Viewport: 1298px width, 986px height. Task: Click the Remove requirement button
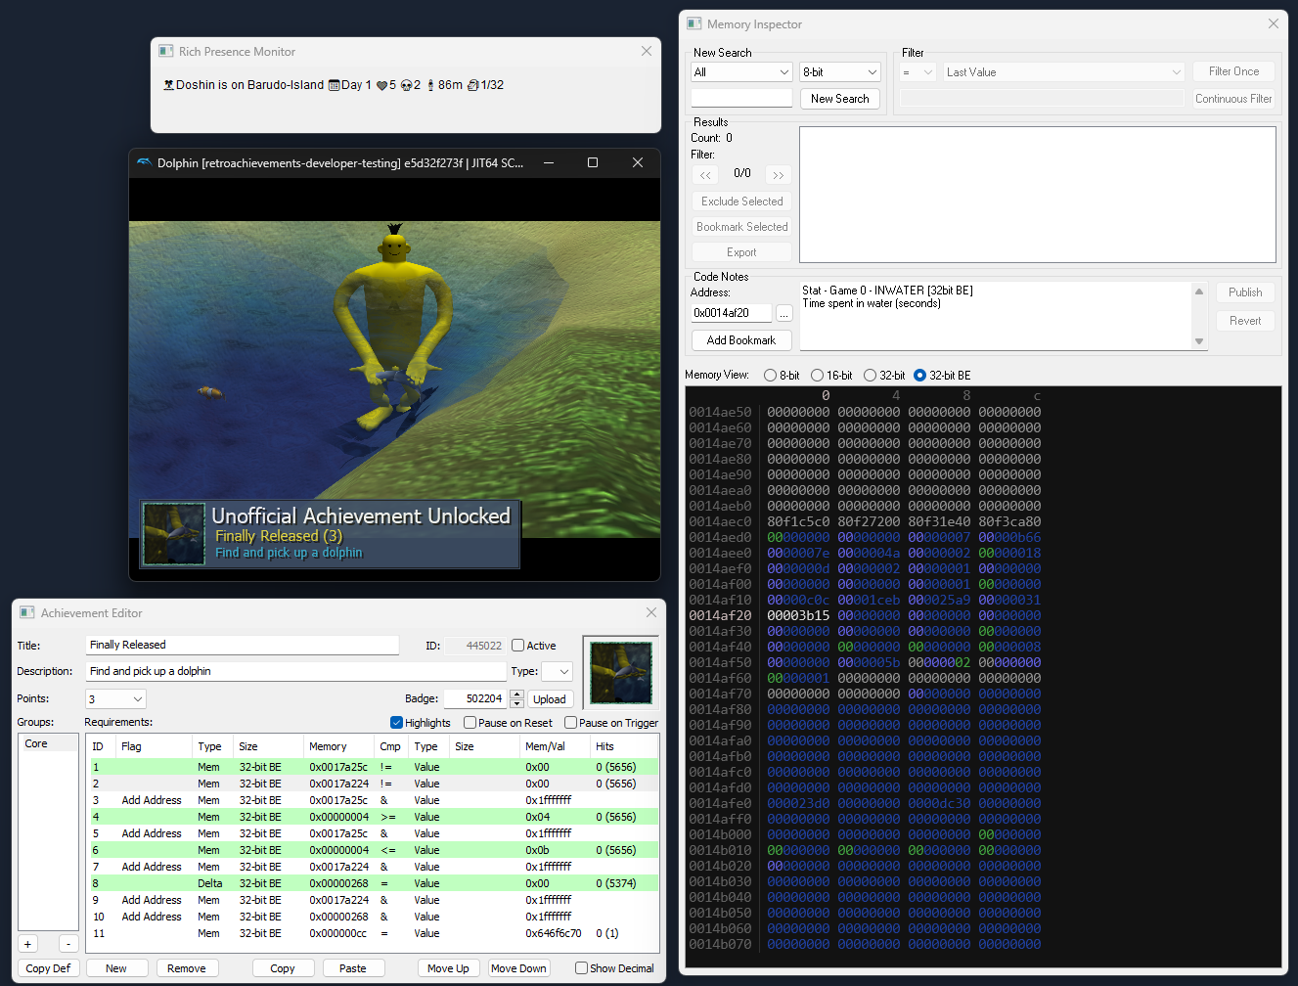tap(187, 968)
